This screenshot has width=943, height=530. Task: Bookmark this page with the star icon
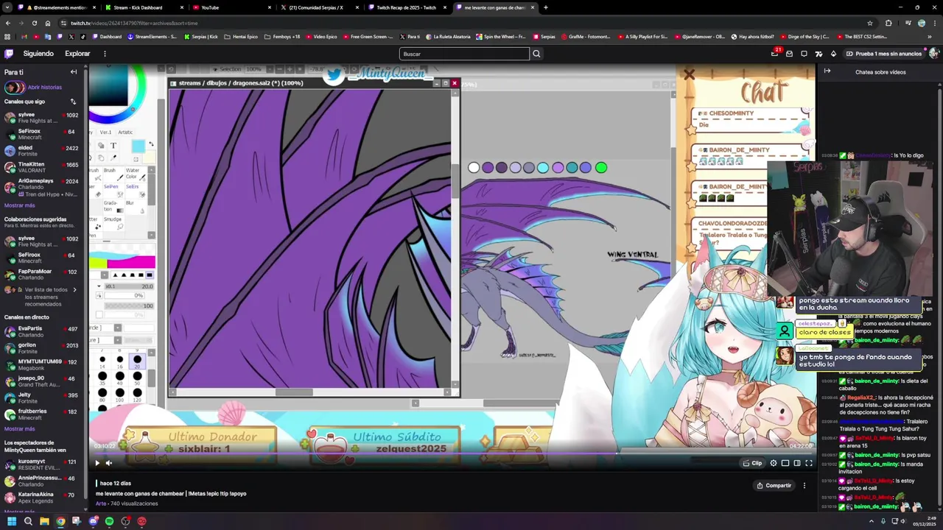click(870, 23)
